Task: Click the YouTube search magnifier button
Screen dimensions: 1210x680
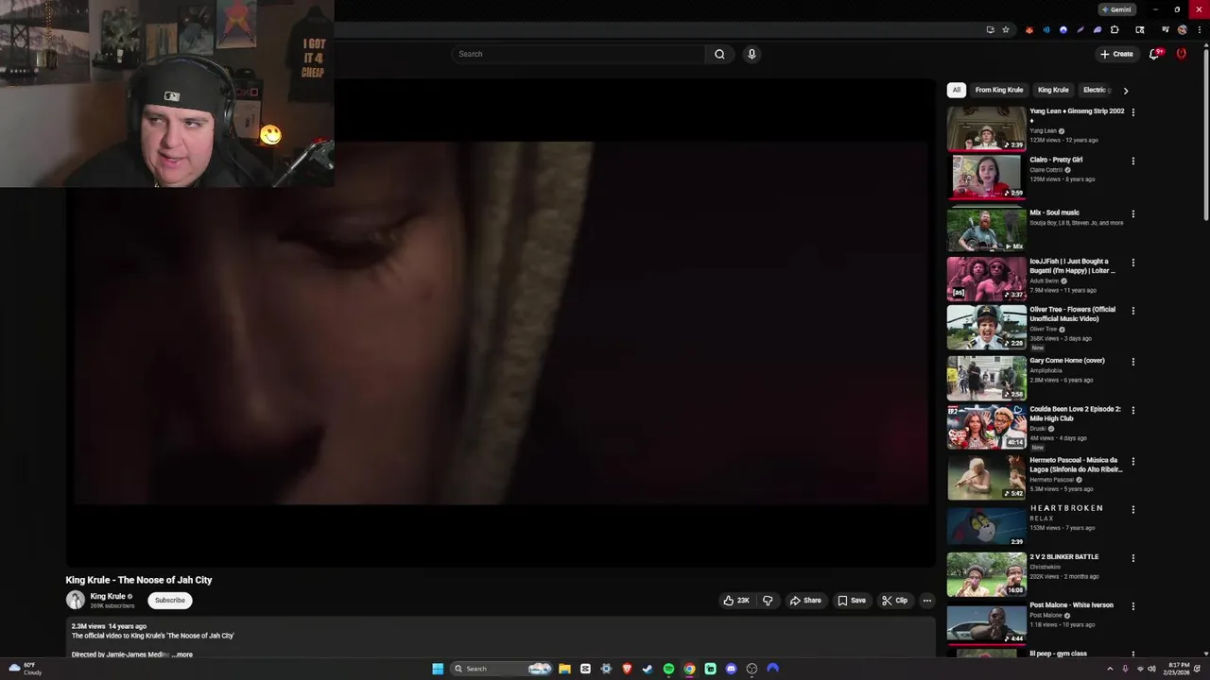Action: click(x=719, y=54)
